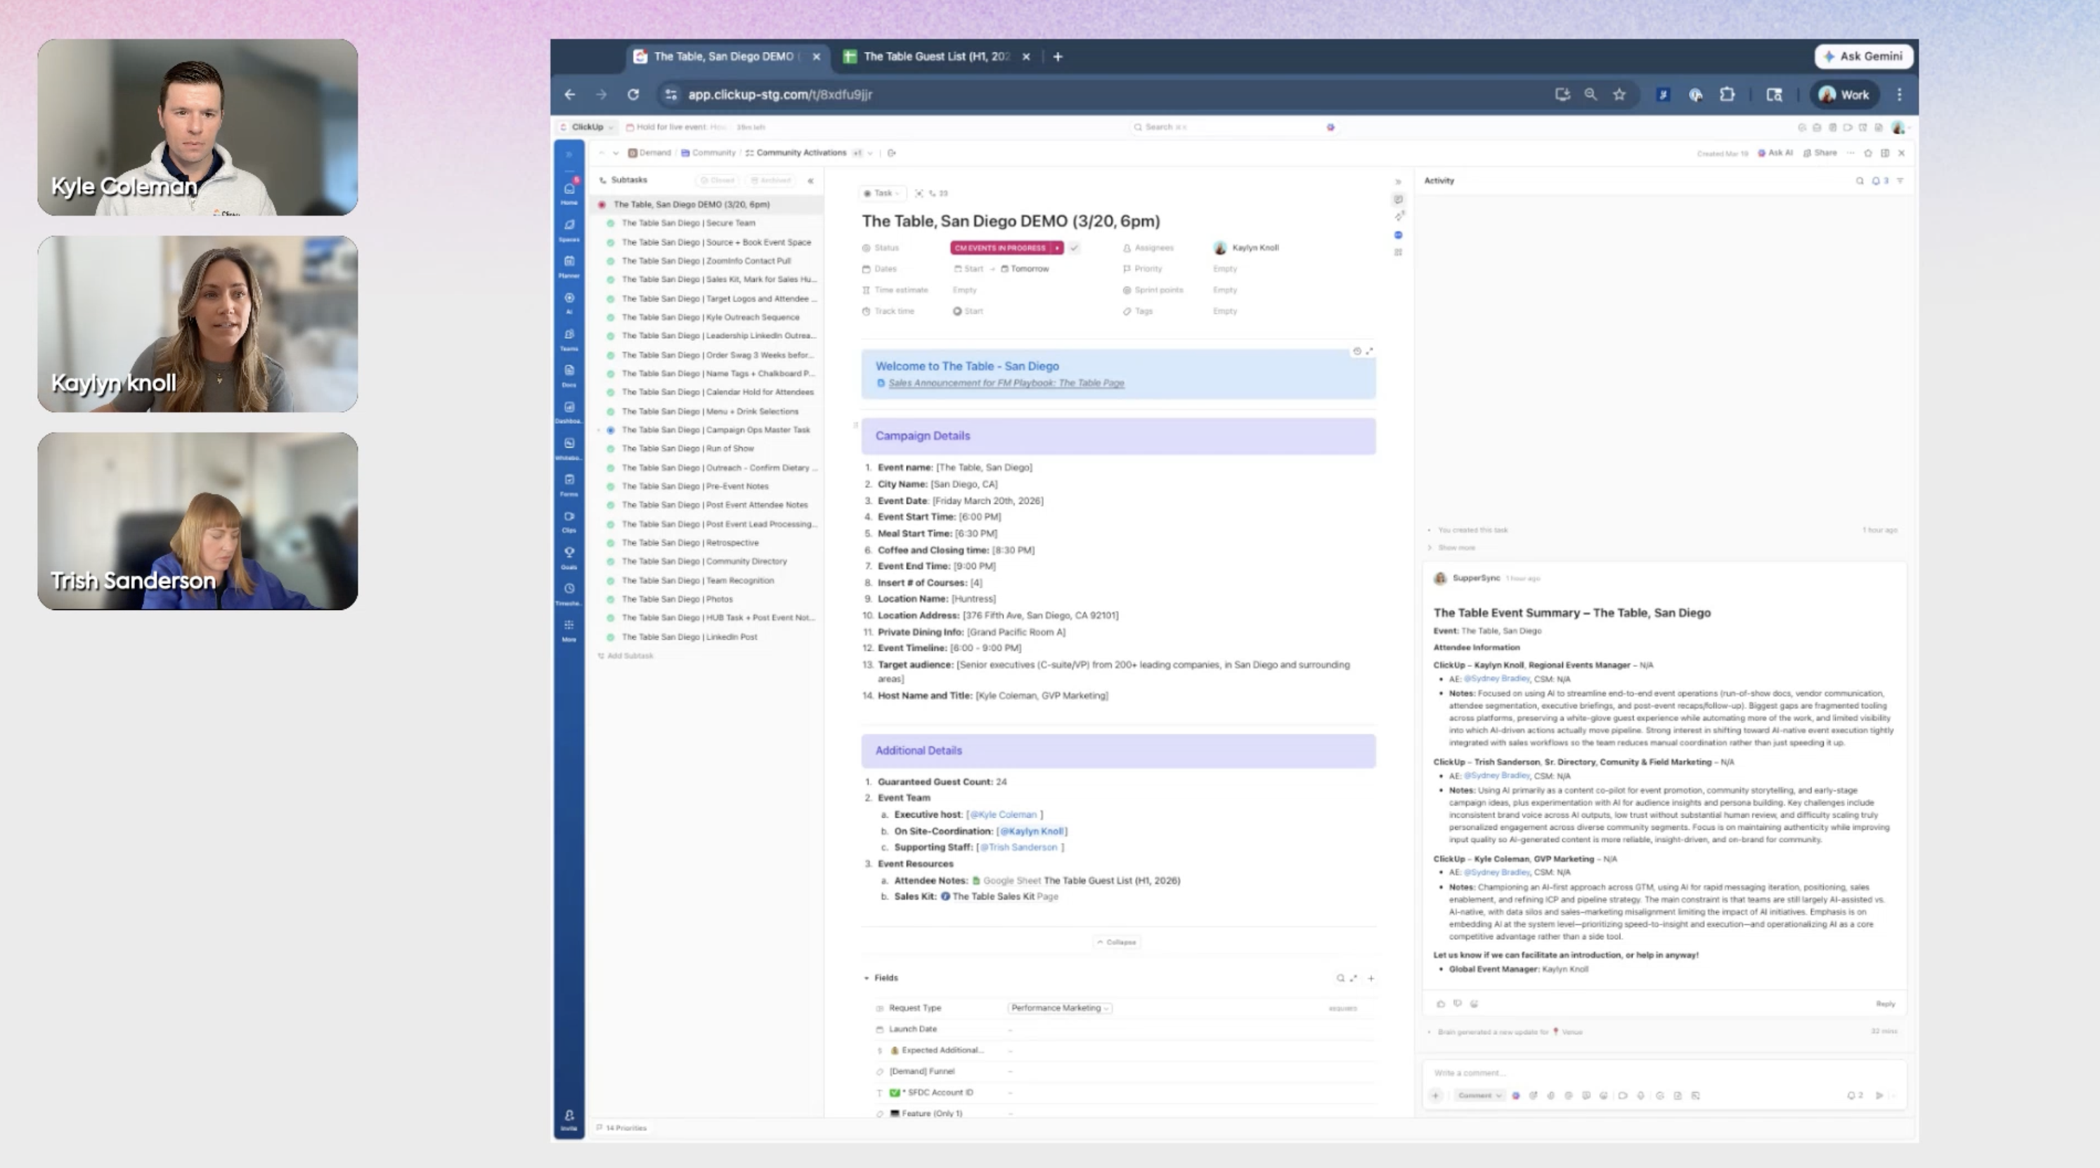This screenshot has width=2100, height=1168.
Task: Toggle the Closed subtasks filter
Action: [x=718, y=180]
